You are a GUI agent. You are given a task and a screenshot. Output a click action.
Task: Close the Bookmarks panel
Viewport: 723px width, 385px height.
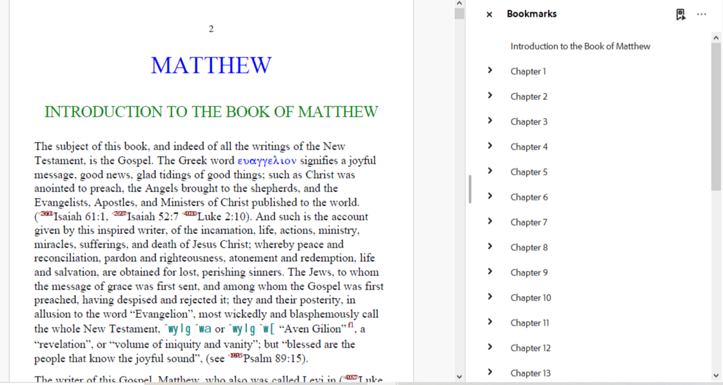click(x=489, y=14)
